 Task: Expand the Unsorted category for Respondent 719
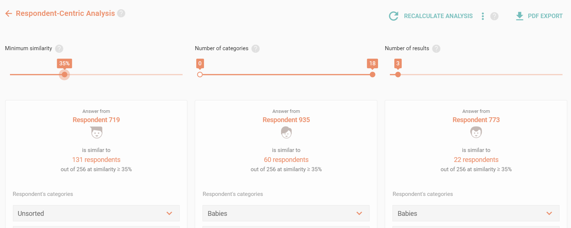pyautogui.click(x=96, y=213)
